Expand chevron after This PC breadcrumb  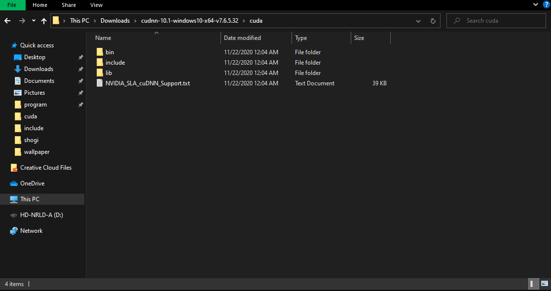(95, 21)
